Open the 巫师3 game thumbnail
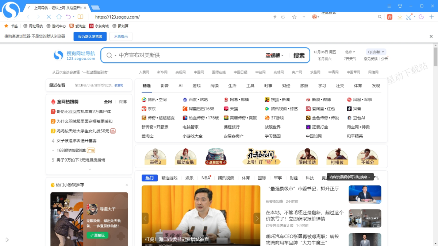This screenshot has width=438, height=246. pyautogui.click(x=155, y=157)
